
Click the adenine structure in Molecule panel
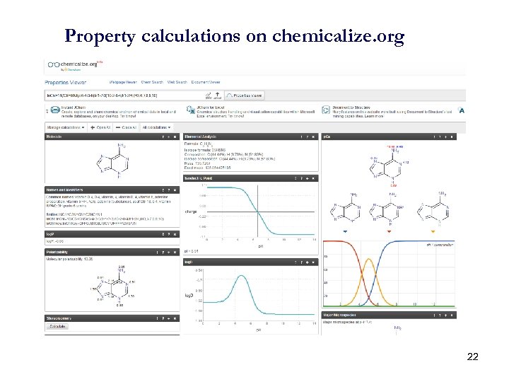pos(113,161)
